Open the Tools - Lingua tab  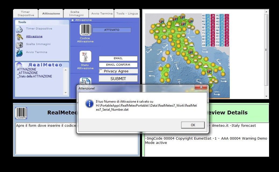(127, 13)
